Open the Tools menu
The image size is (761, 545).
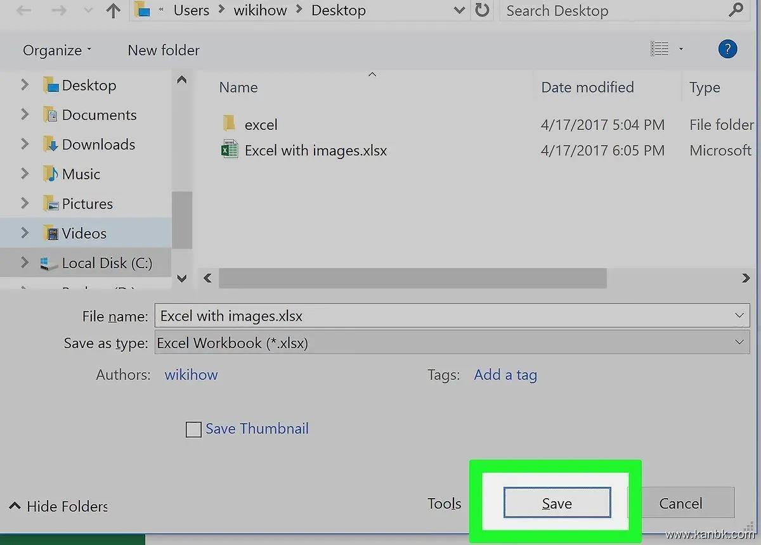tap(444, 504)
